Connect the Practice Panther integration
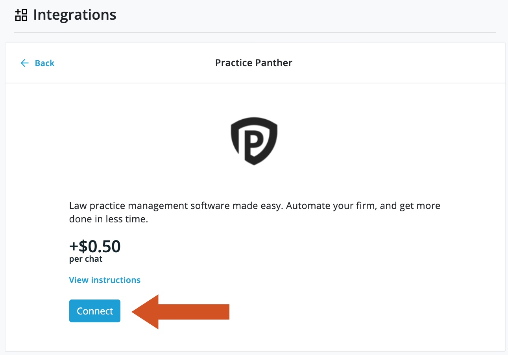 pos(94,311)
